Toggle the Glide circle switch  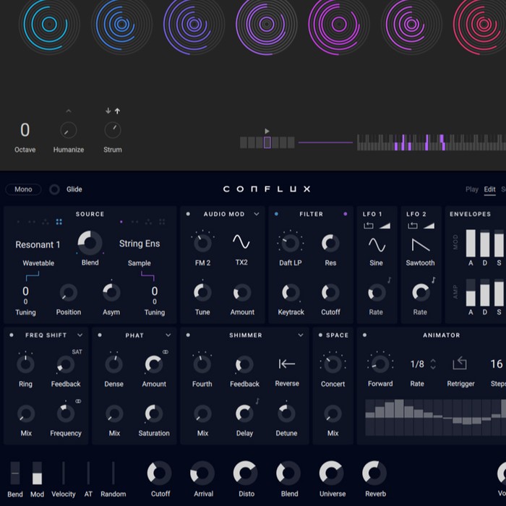[54, 189]
